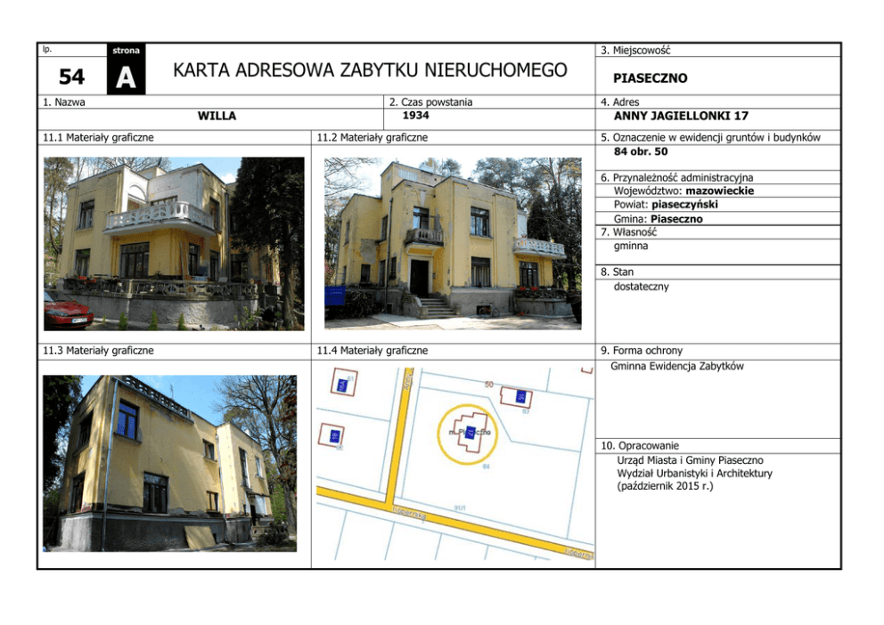Select the name field value 'WILLA'
Viewport: 884px width, 625px height.
coord(217,116)
